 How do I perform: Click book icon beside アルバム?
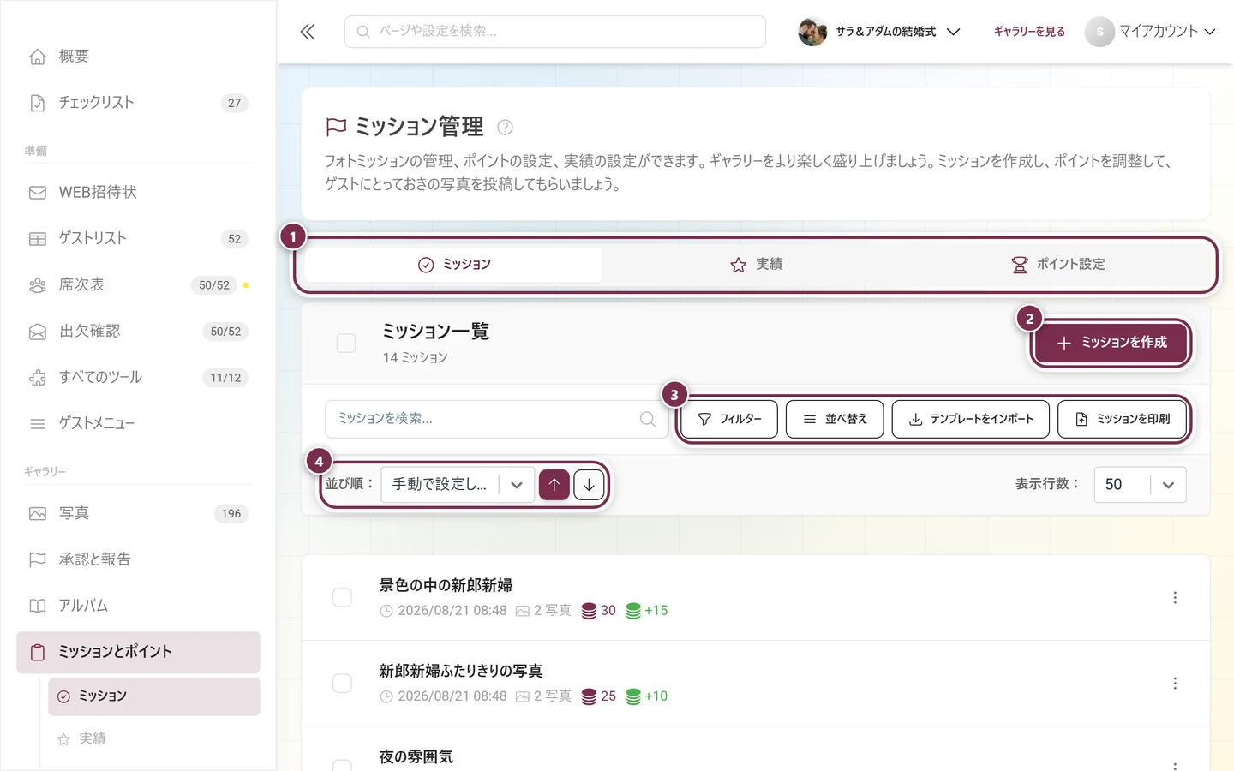(x=38, y=606)
